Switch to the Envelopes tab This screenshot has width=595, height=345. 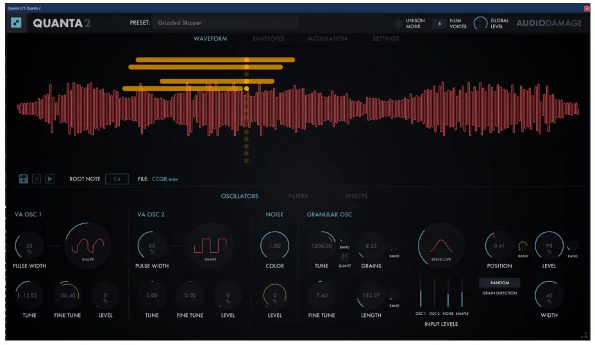coord(268,39)
